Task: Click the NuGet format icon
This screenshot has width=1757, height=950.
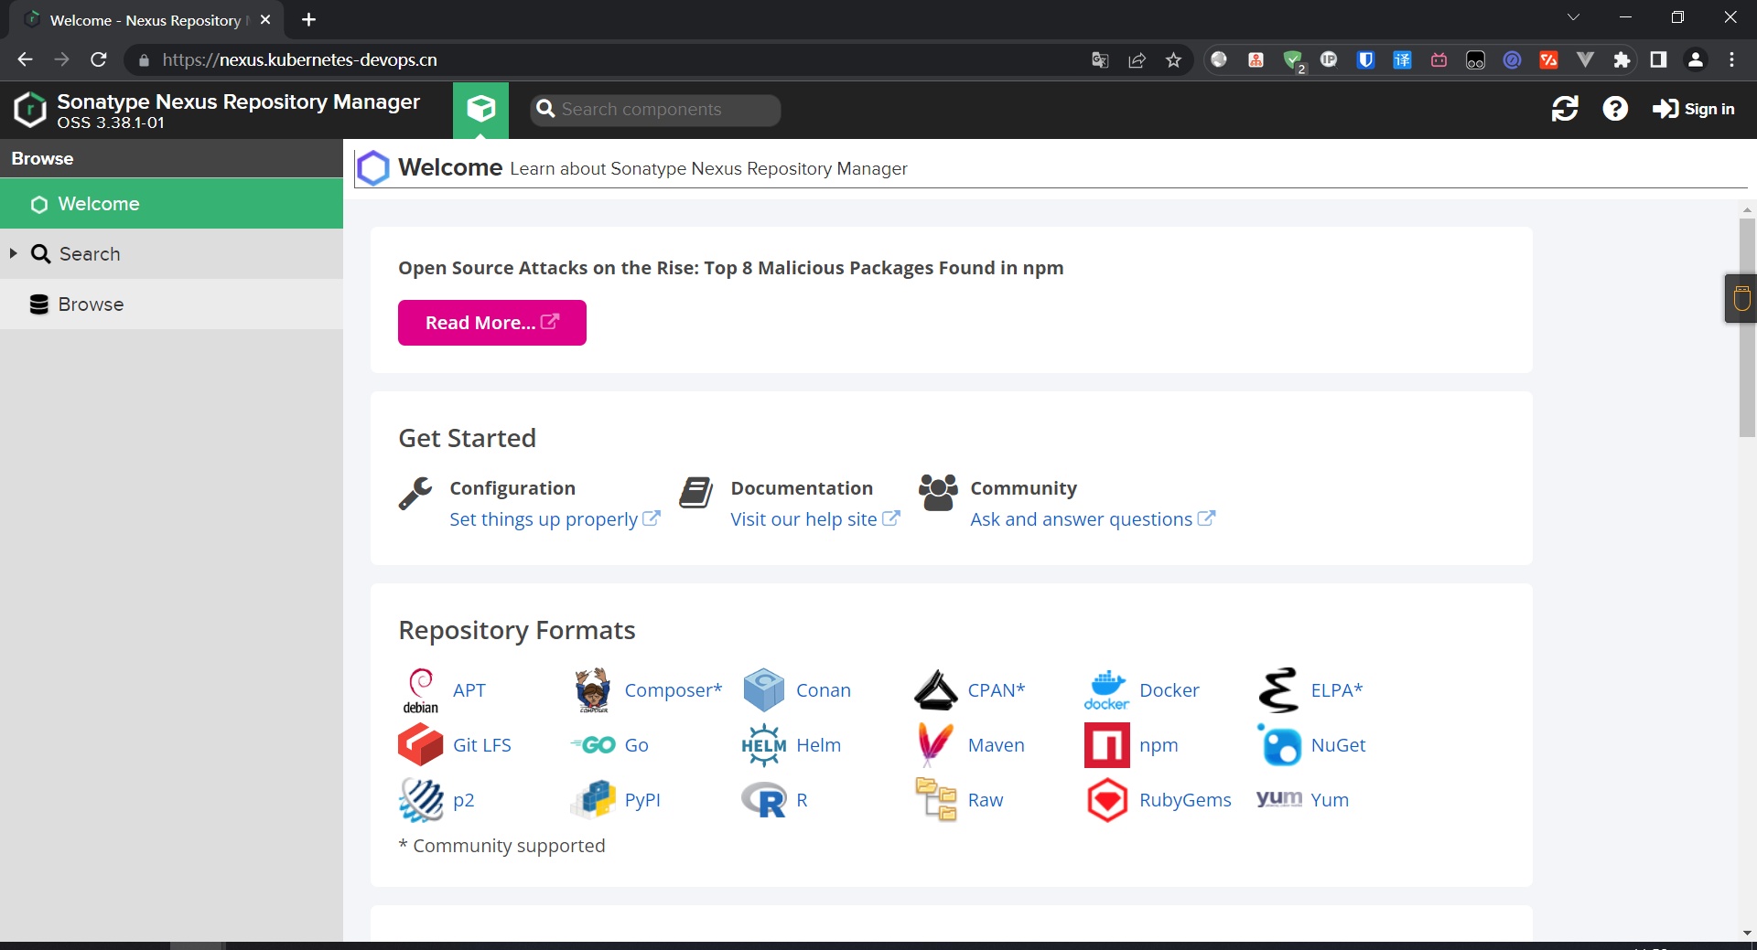Action: 1279,745
